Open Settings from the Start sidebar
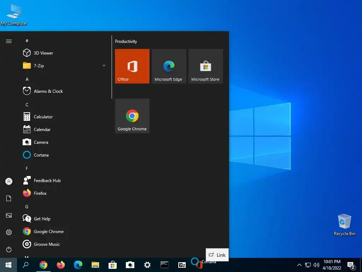The width and height of the screenshot is (362, 272). pos(9,232)
